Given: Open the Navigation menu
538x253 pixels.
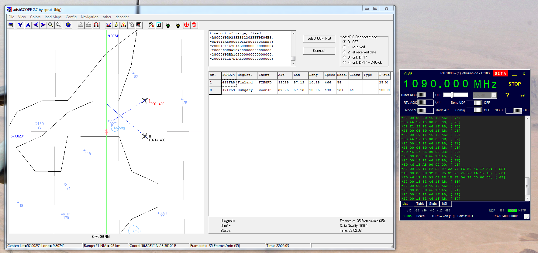Looking at the screenshot, I should tap(89, 17).
